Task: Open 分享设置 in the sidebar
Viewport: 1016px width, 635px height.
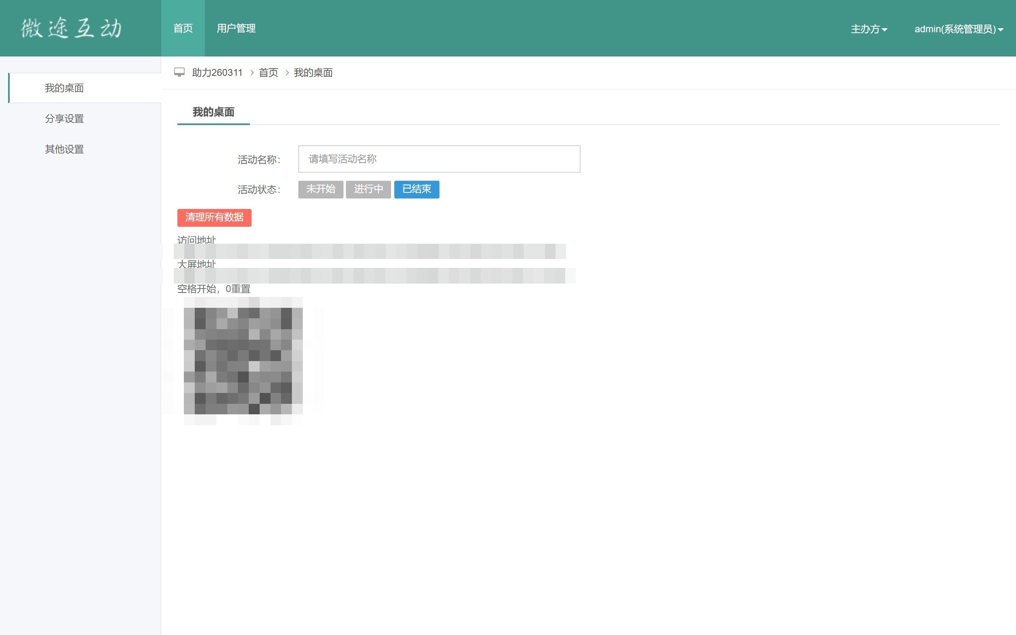Action: click(64, 119)
